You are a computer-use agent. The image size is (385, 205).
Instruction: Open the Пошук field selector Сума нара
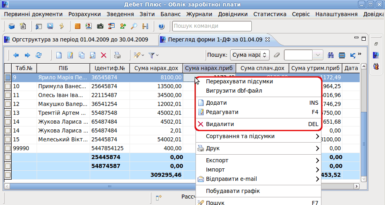tap(250, 55)
